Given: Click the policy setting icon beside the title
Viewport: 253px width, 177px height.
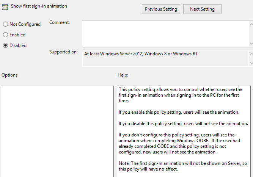Looking at the screenshot, I should point(5,7).
